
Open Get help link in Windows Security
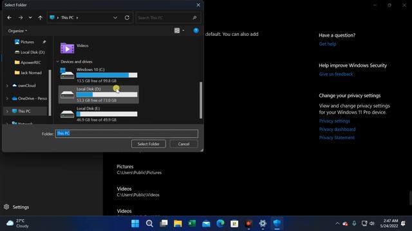[328, 44]
